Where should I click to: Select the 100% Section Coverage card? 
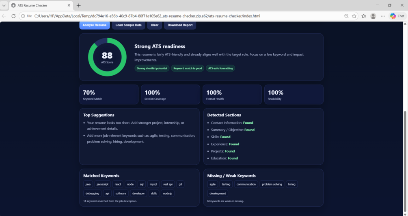[171, 94]
